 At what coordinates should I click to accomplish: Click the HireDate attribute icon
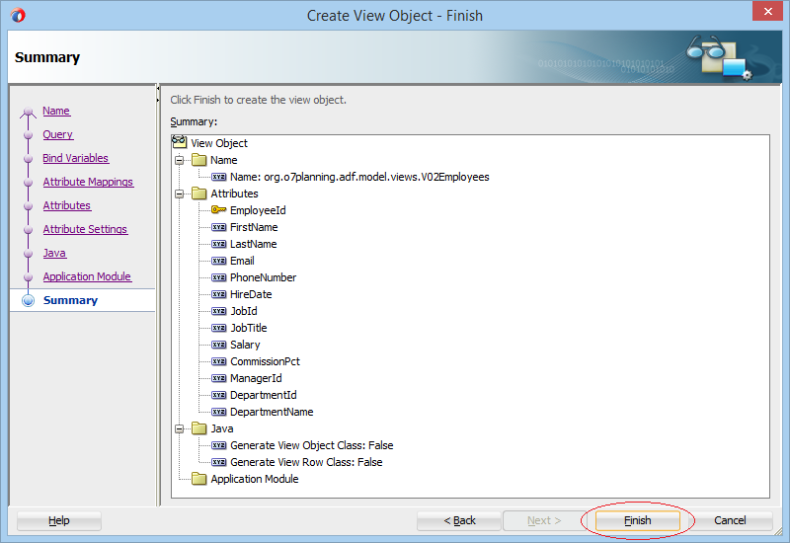click(x=218, y=294)
